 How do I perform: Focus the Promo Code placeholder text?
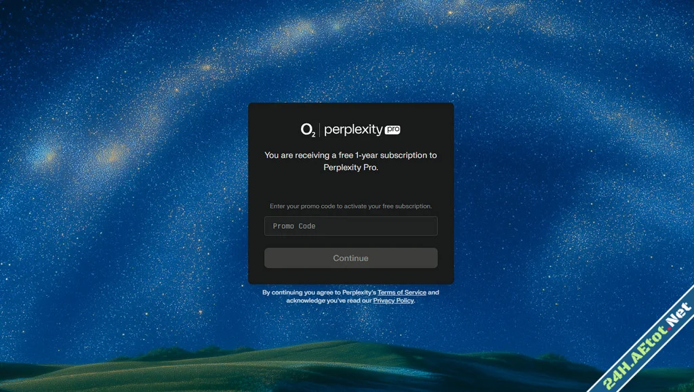(293, 225)
